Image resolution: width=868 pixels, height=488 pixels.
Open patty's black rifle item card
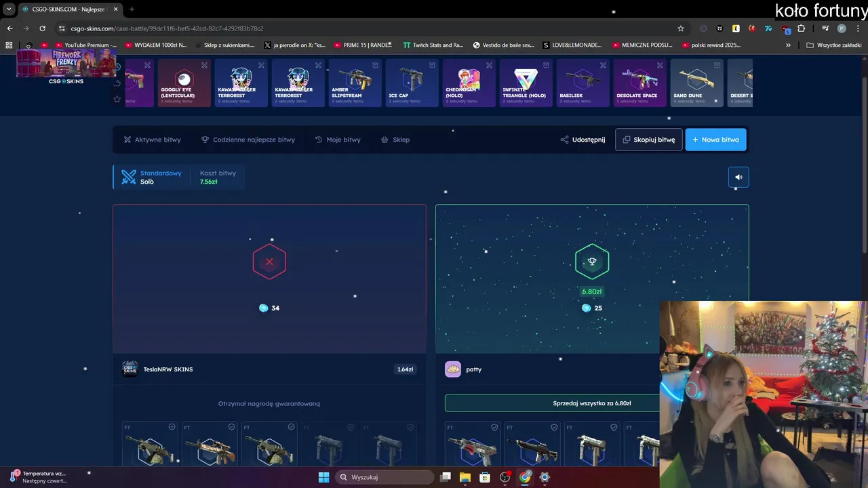[x=532, y=444]
